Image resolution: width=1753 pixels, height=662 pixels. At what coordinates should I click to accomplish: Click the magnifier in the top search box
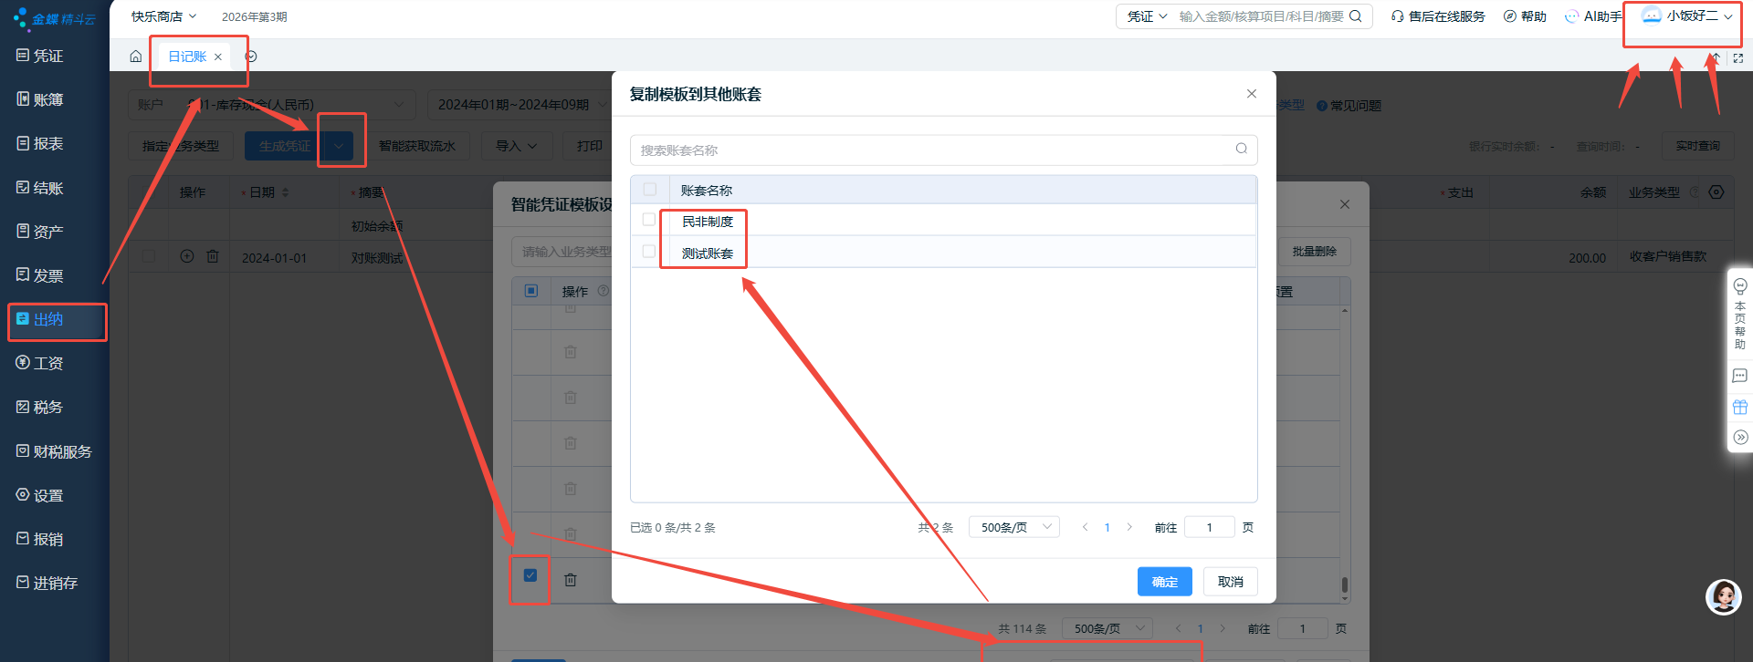pos(1356,16)
